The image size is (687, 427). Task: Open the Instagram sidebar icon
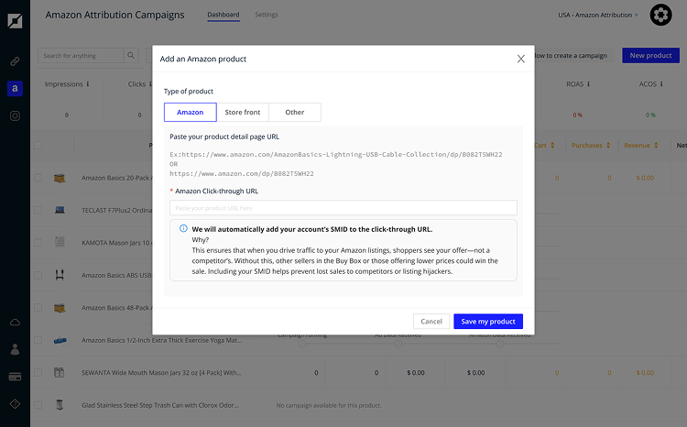click(x=15, y=115)
